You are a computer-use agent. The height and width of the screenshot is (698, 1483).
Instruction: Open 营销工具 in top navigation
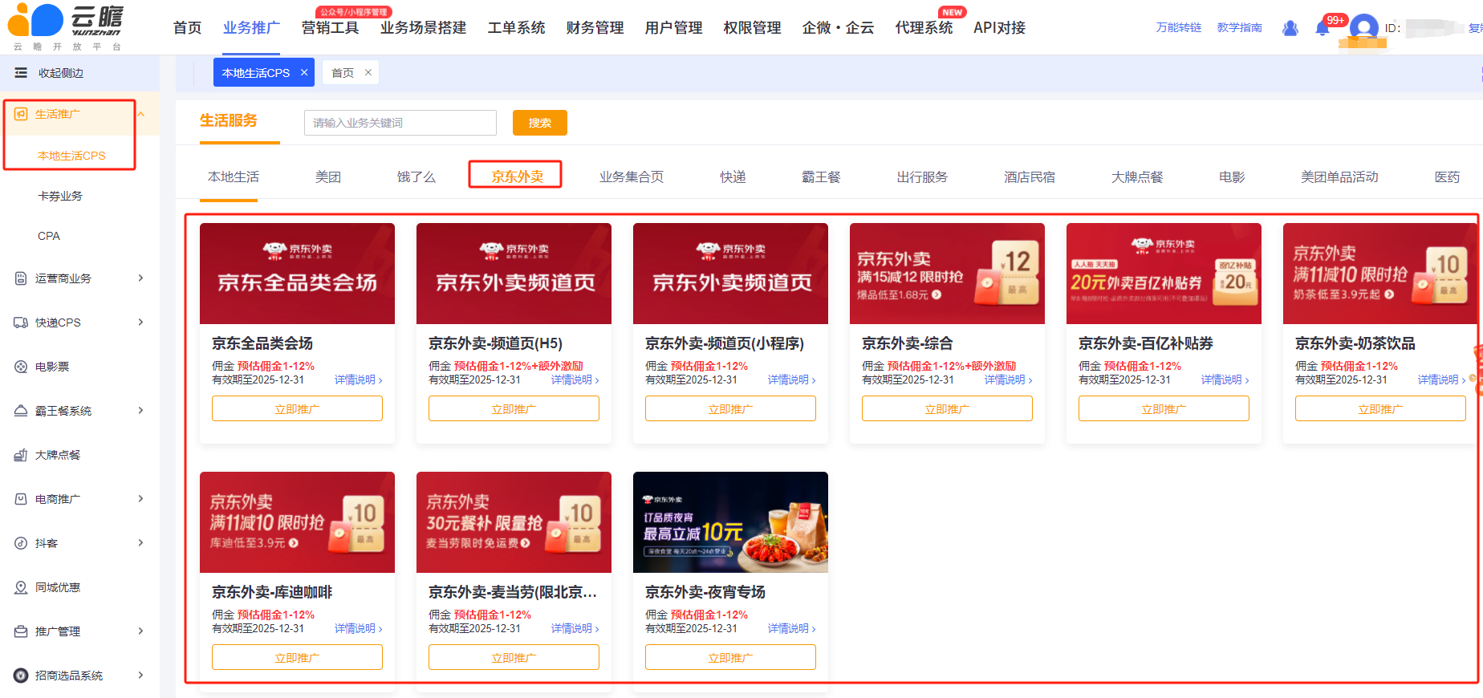(330, 28)
